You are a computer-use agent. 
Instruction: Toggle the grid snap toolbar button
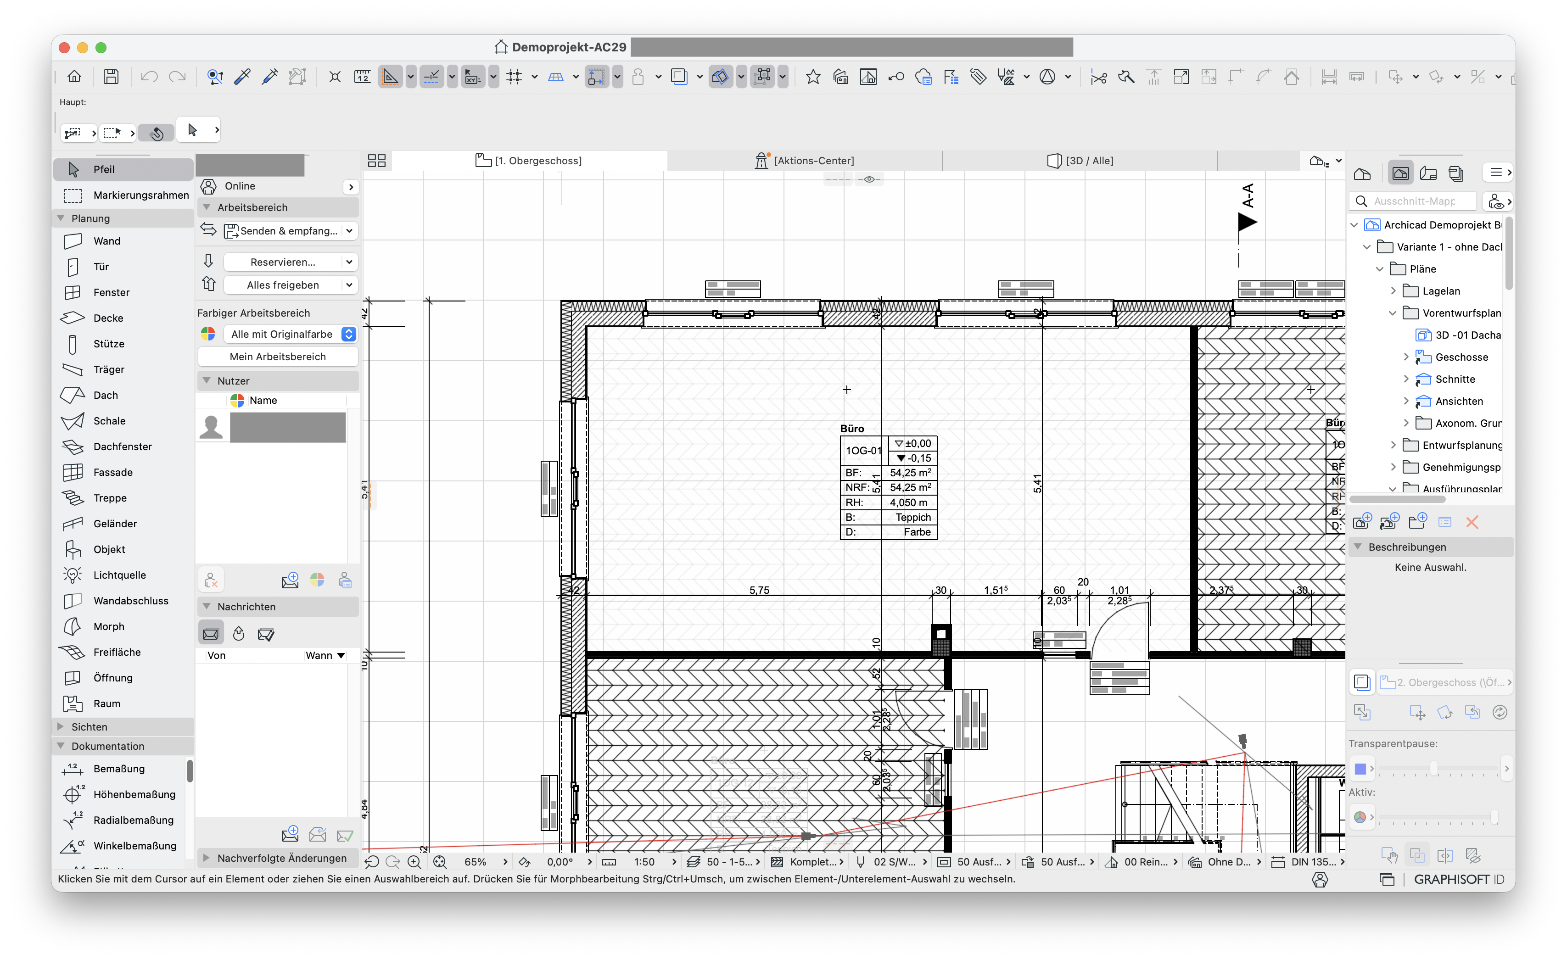[x=514, y=77]
